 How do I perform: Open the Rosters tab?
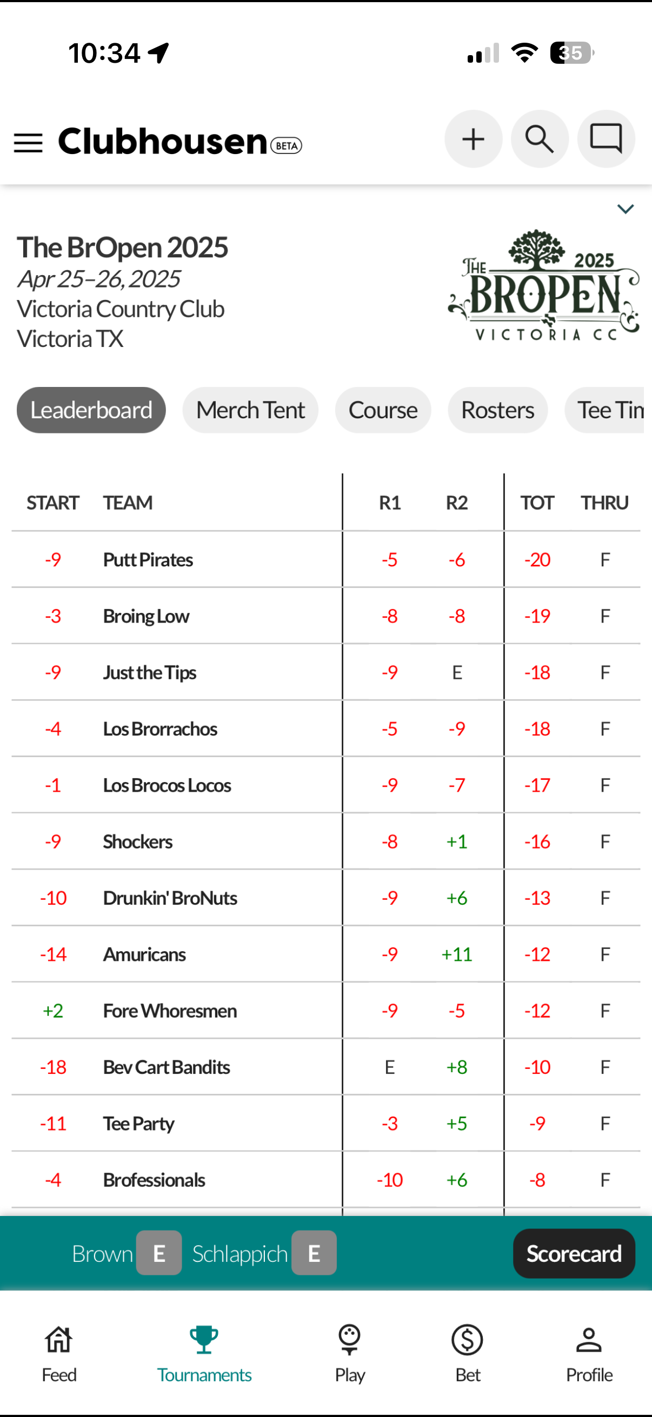497,409
